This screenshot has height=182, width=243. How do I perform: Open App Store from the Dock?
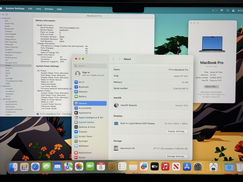tap(187, 166)
